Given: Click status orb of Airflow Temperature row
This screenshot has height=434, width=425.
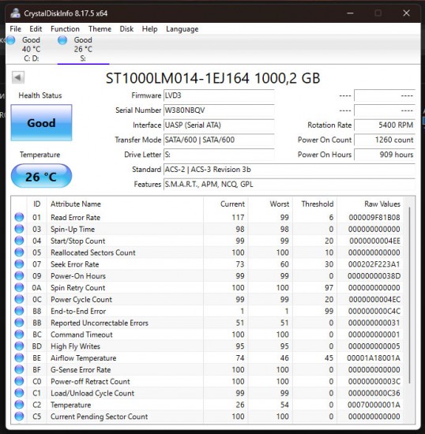Looking at the screenshot, I should click(19, 357).
